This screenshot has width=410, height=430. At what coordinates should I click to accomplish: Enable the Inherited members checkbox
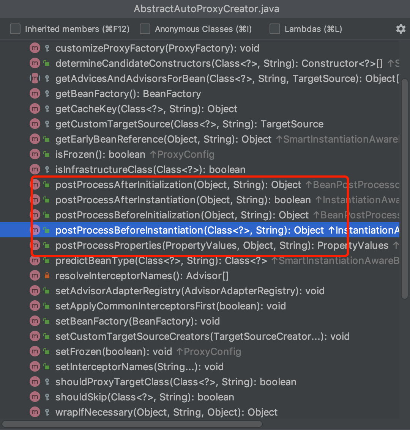(x=15, y=29)
